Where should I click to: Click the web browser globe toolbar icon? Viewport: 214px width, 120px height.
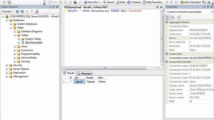click(75, 2)
